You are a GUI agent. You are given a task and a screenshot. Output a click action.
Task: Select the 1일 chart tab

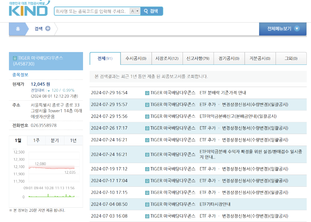tap(18, 140)
